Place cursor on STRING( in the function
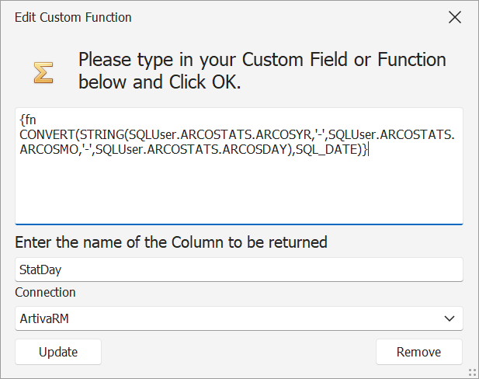The image size is (479, 379). tap(104, 134)
